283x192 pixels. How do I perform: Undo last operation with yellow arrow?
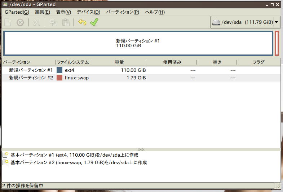point(82,22)
